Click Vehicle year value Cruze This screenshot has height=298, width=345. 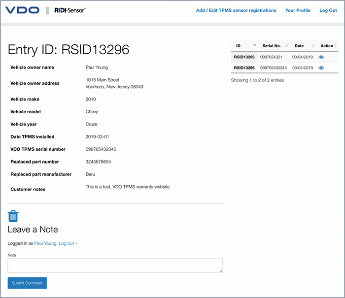[91, 124]
